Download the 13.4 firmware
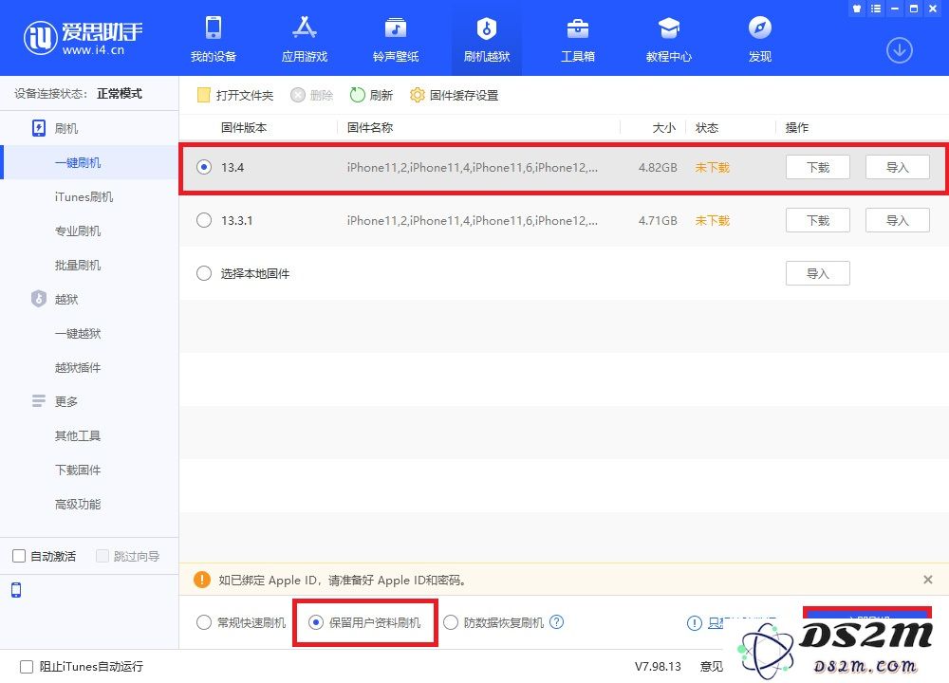The height and width of the screenshot is (683, 949). (818, 167)
